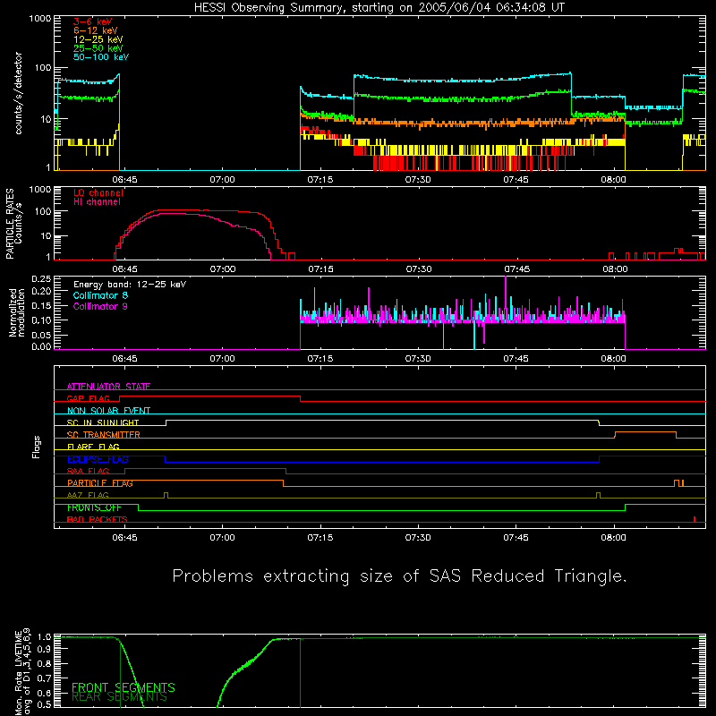Click the Energy band: 12-25 keV label
This screenshot has width=716, height=716.
[x=130, y=285]
